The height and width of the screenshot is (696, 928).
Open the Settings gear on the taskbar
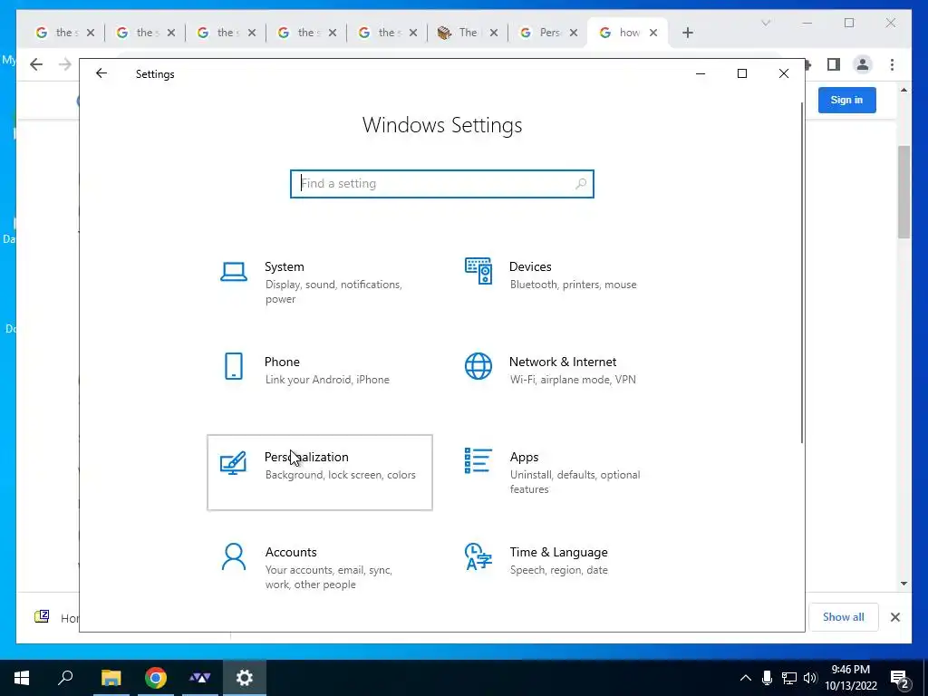click(245, 678)
